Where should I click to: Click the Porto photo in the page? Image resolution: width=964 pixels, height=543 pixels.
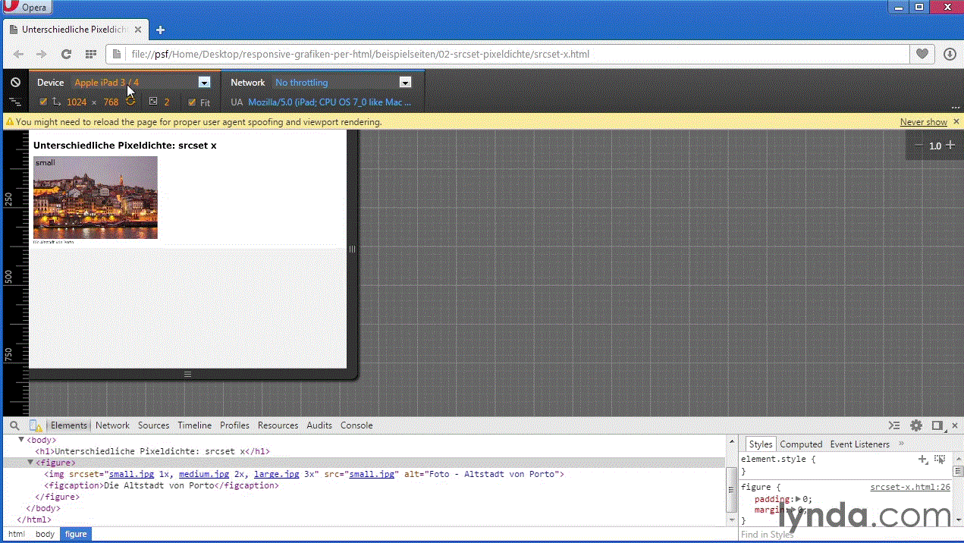pos(96,198)
